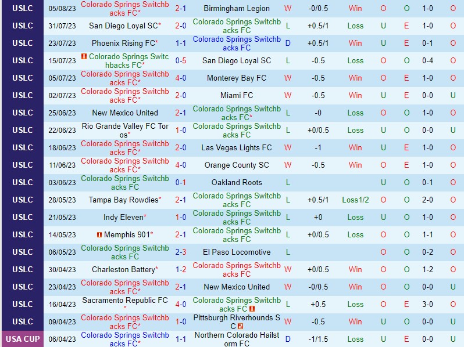
Task: Click Memphis 901 team name
Action: coord(127,235)
